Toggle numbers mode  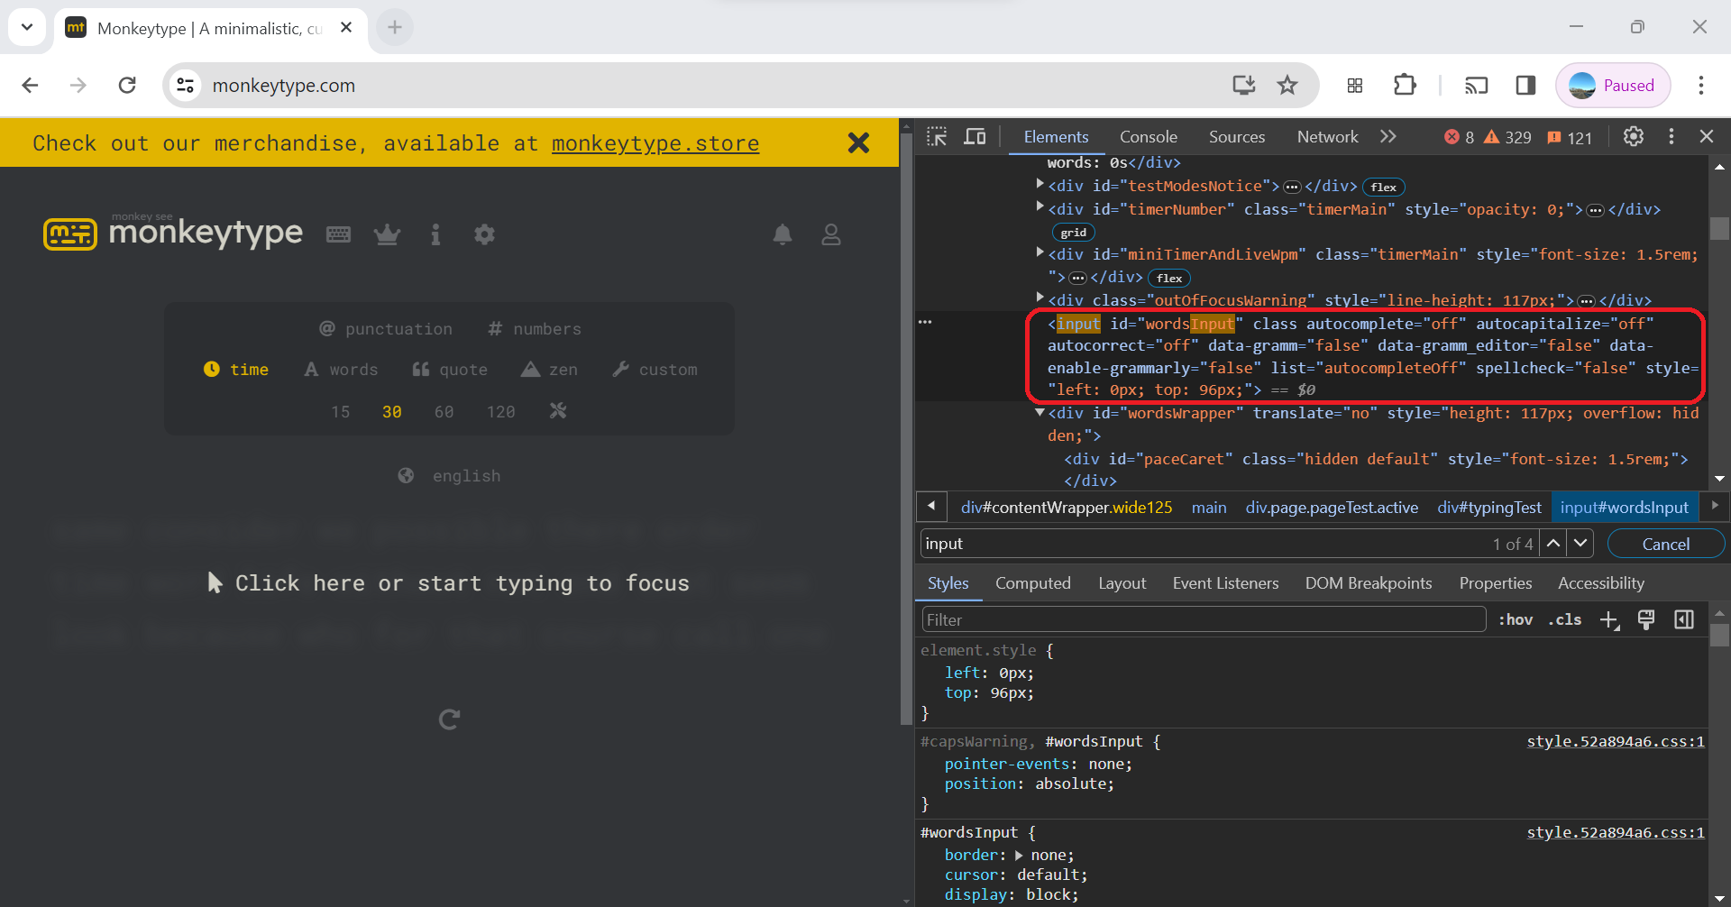click(535, 329)
